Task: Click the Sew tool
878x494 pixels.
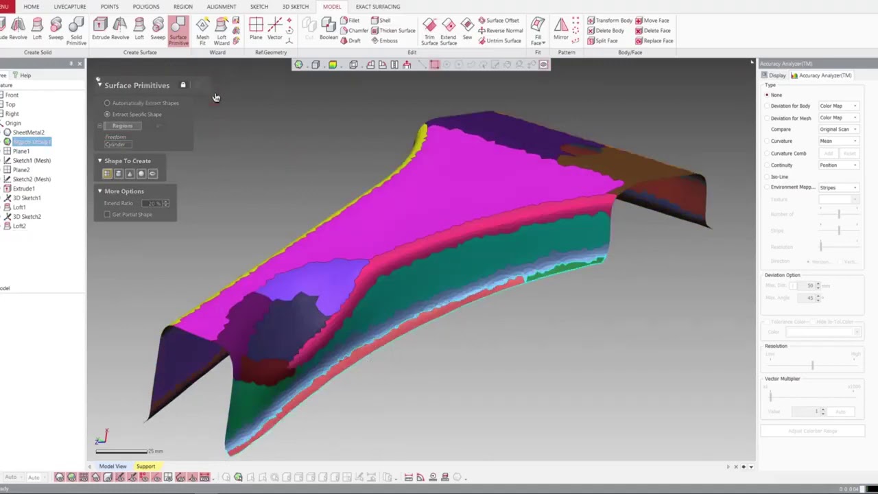Action: (467, 30)
